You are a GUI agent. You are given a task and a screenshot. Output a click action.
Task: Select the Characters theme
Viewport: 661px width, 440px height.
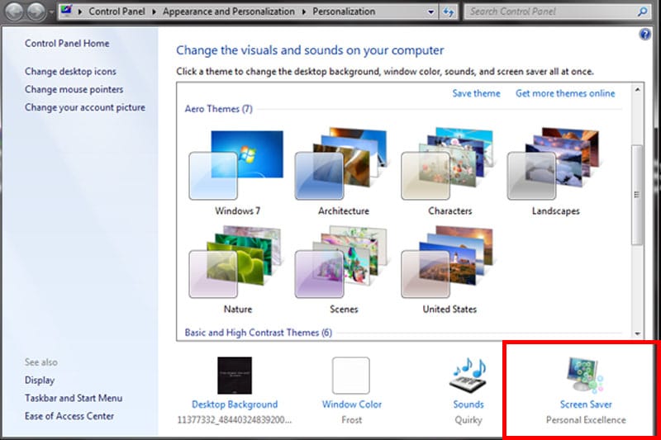449,173
